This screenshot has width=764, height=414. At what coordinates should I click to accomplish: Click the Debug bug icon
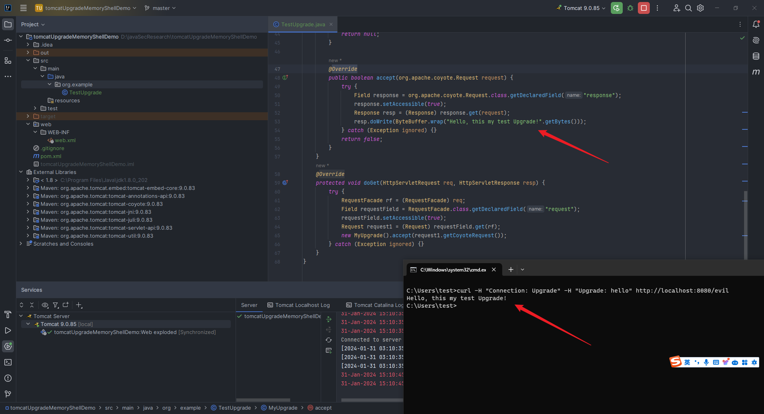tap(630, 8)
